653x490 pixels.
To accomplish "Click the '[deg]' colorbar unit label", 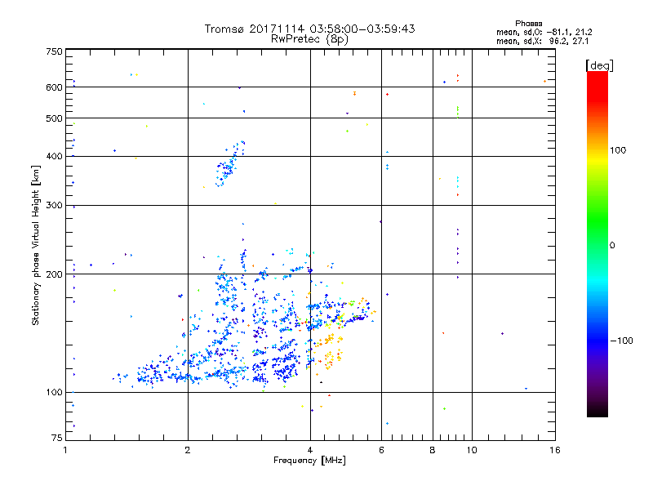I will click(x=599, y=65).
